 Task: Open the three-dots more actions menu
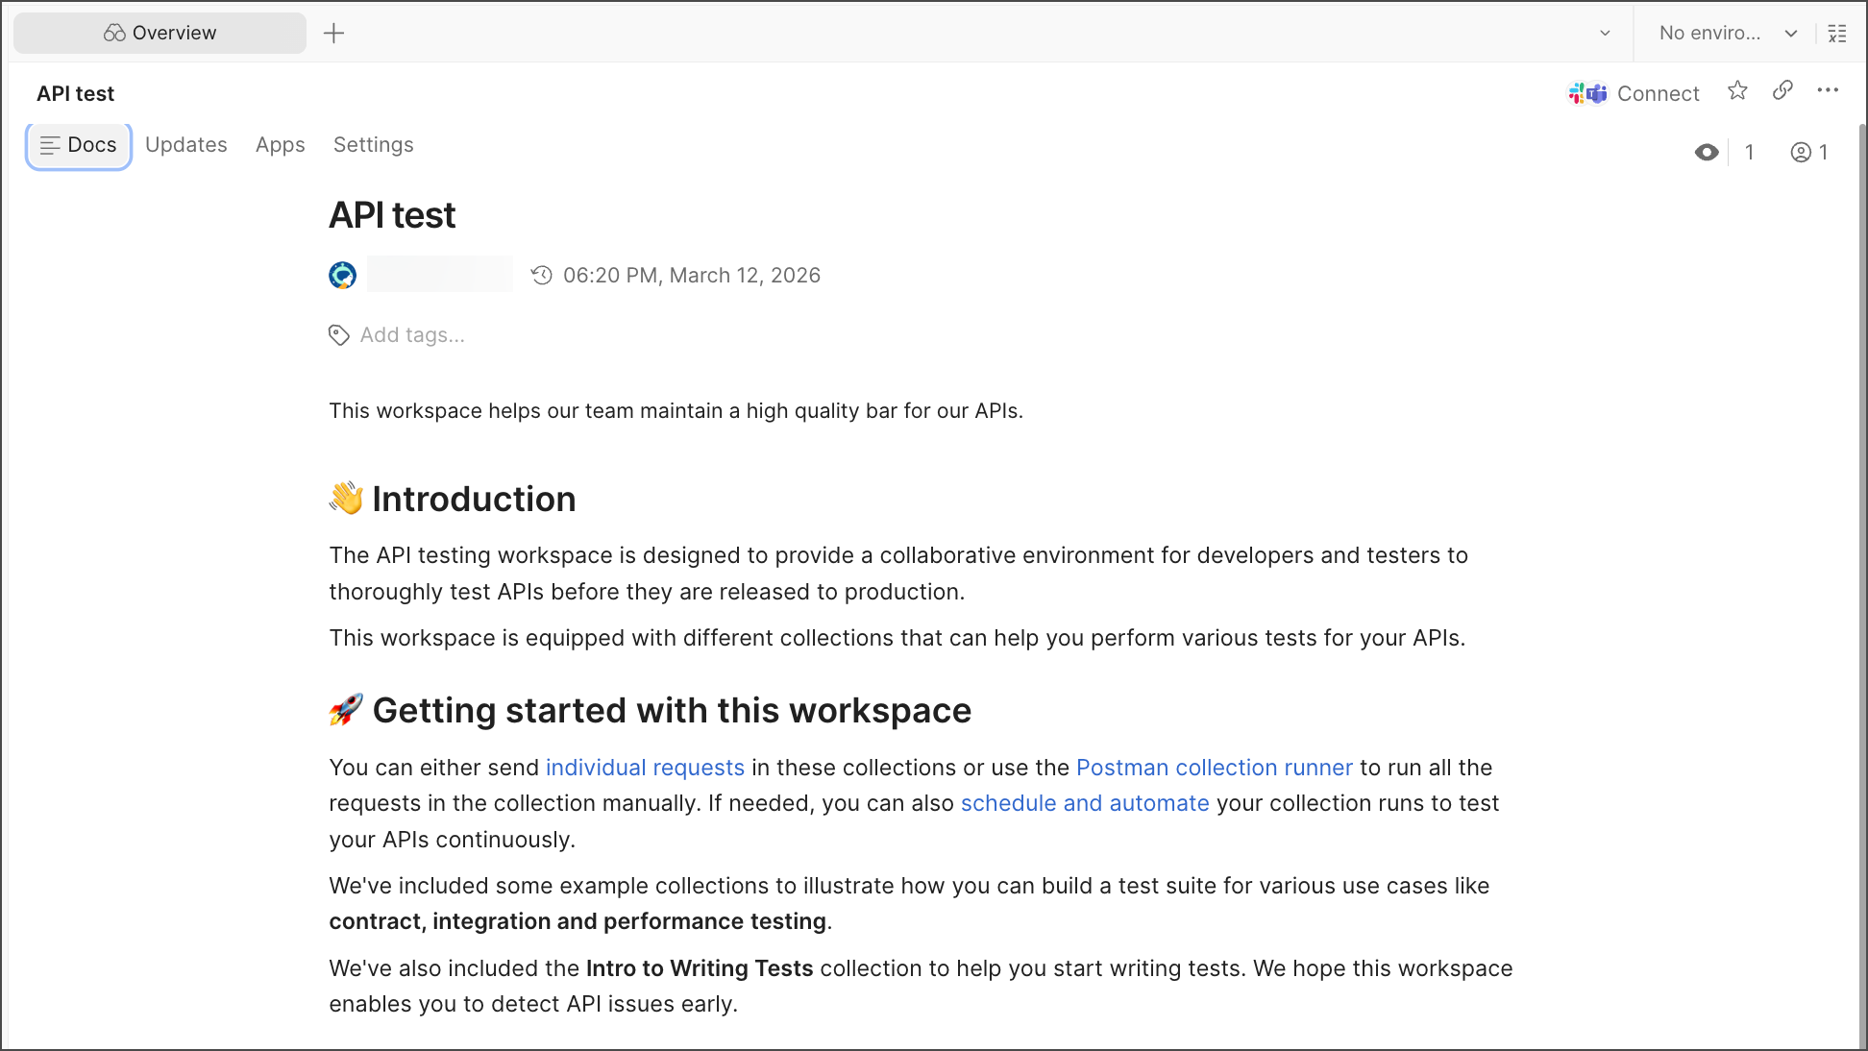coord(1828,90)
